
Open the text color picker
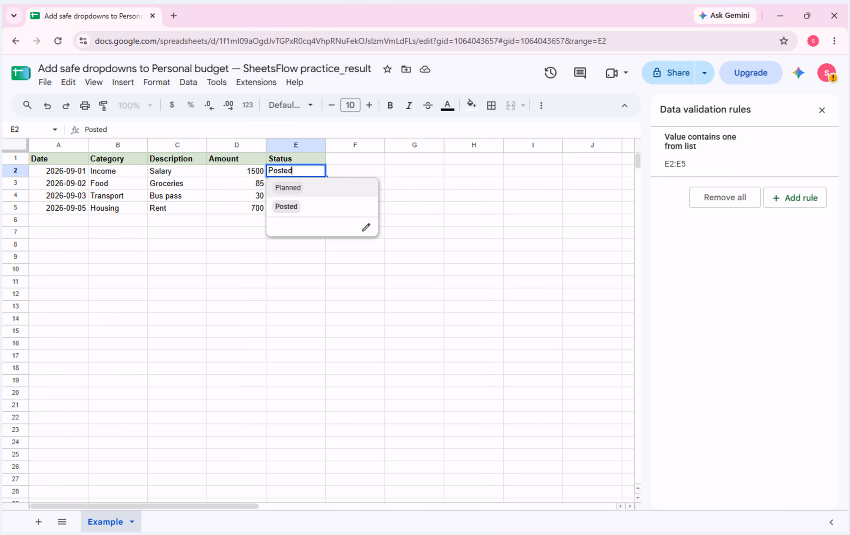(447, 105)
